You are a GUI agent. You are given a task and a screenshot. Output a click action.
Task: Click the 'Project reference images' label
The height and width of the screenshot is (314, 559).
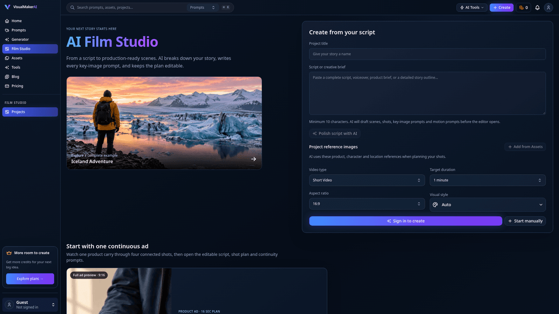tap(334, 147)
